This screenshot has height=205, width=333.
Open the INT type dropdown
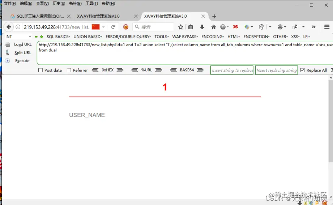point(18,37)
